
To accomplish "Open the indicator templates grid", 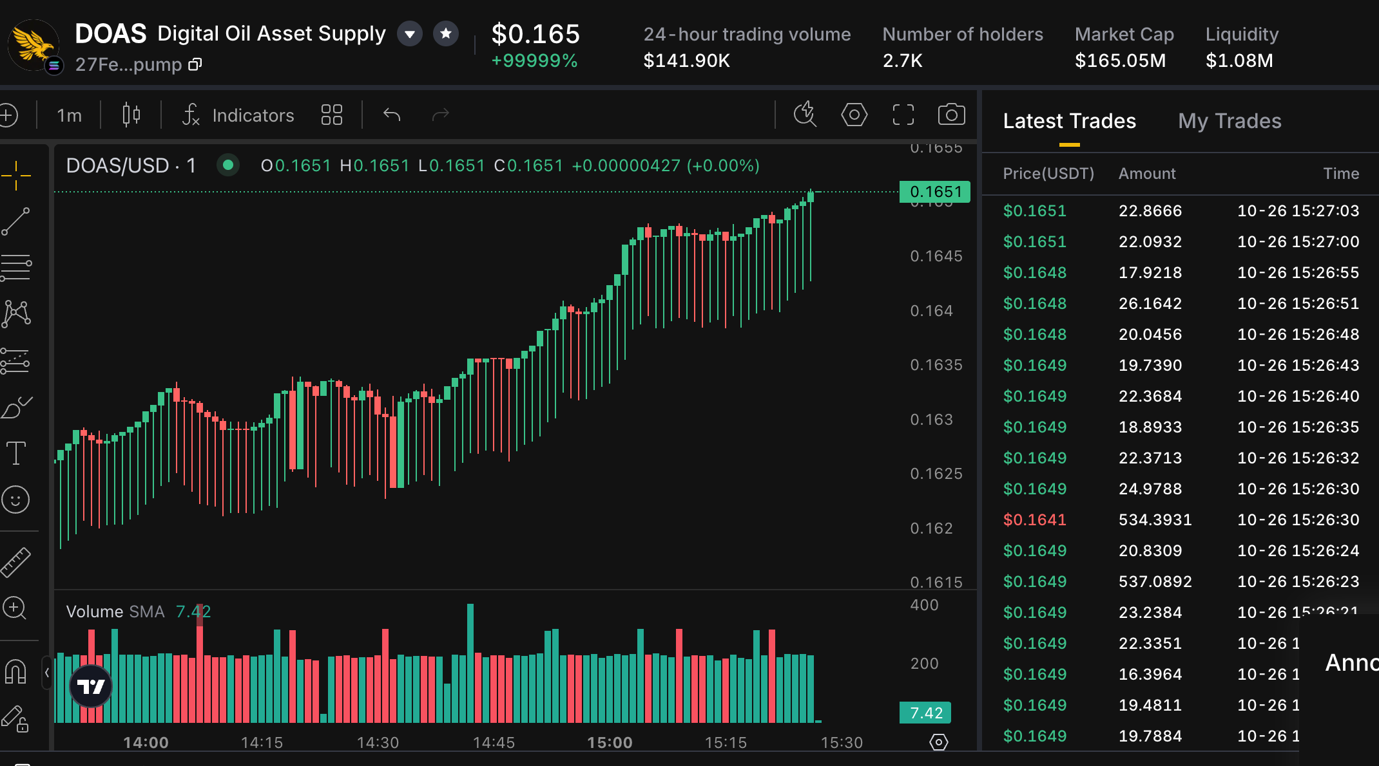I will (x=331, y=115).
